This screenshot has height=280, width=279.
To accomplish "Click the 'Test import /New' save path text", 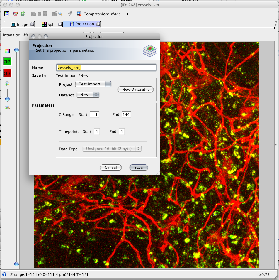I will [x=72, y=75].
